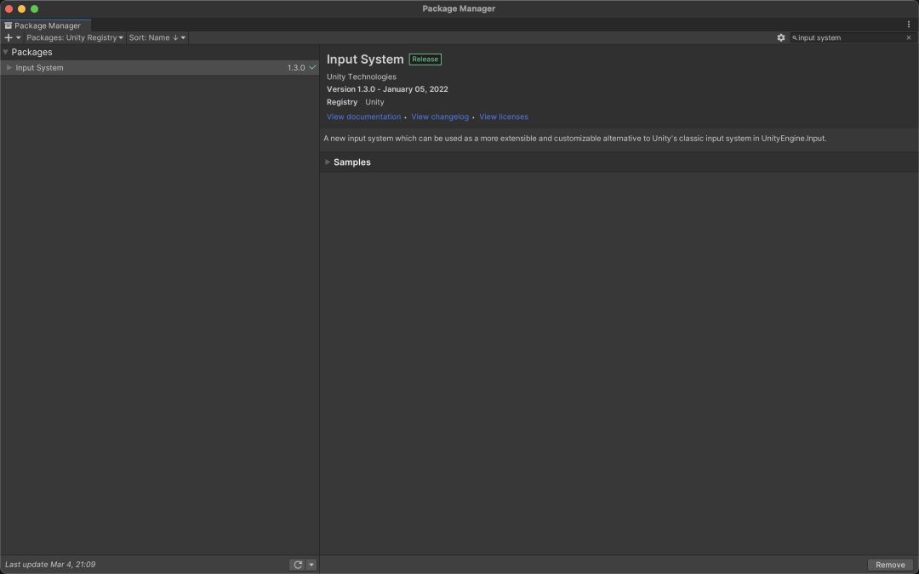Click the green installed checkmark on Input System

[312, 67]
